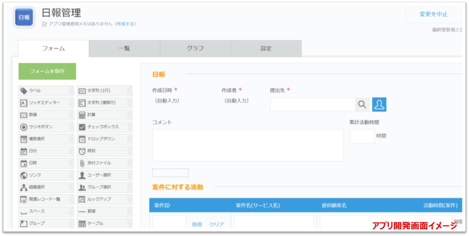Choose the グループ field icon
Viewport: 469px width, 236px height.
24,224
